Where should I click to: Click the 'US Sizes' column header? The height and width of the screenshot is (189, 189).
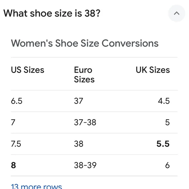click(x=27, y=70)
